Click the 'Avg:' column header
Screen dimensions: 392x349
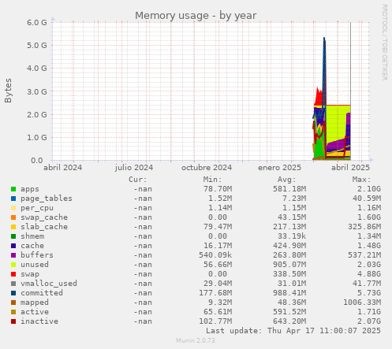[287, 180]
